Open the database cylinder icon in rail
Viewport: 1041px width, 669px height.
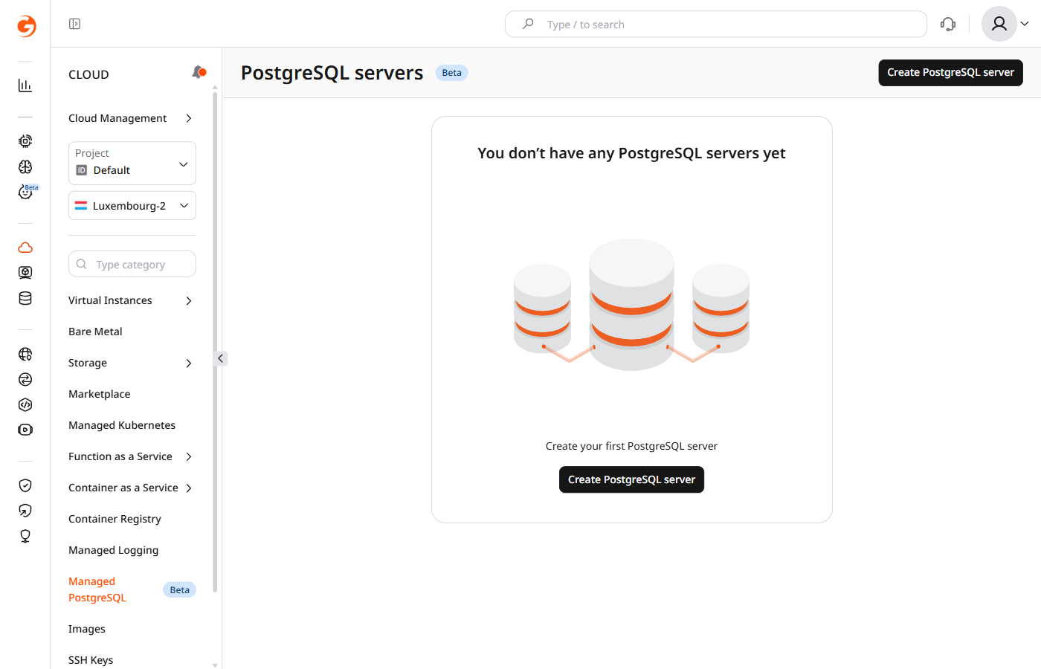[x=25, y=298]
